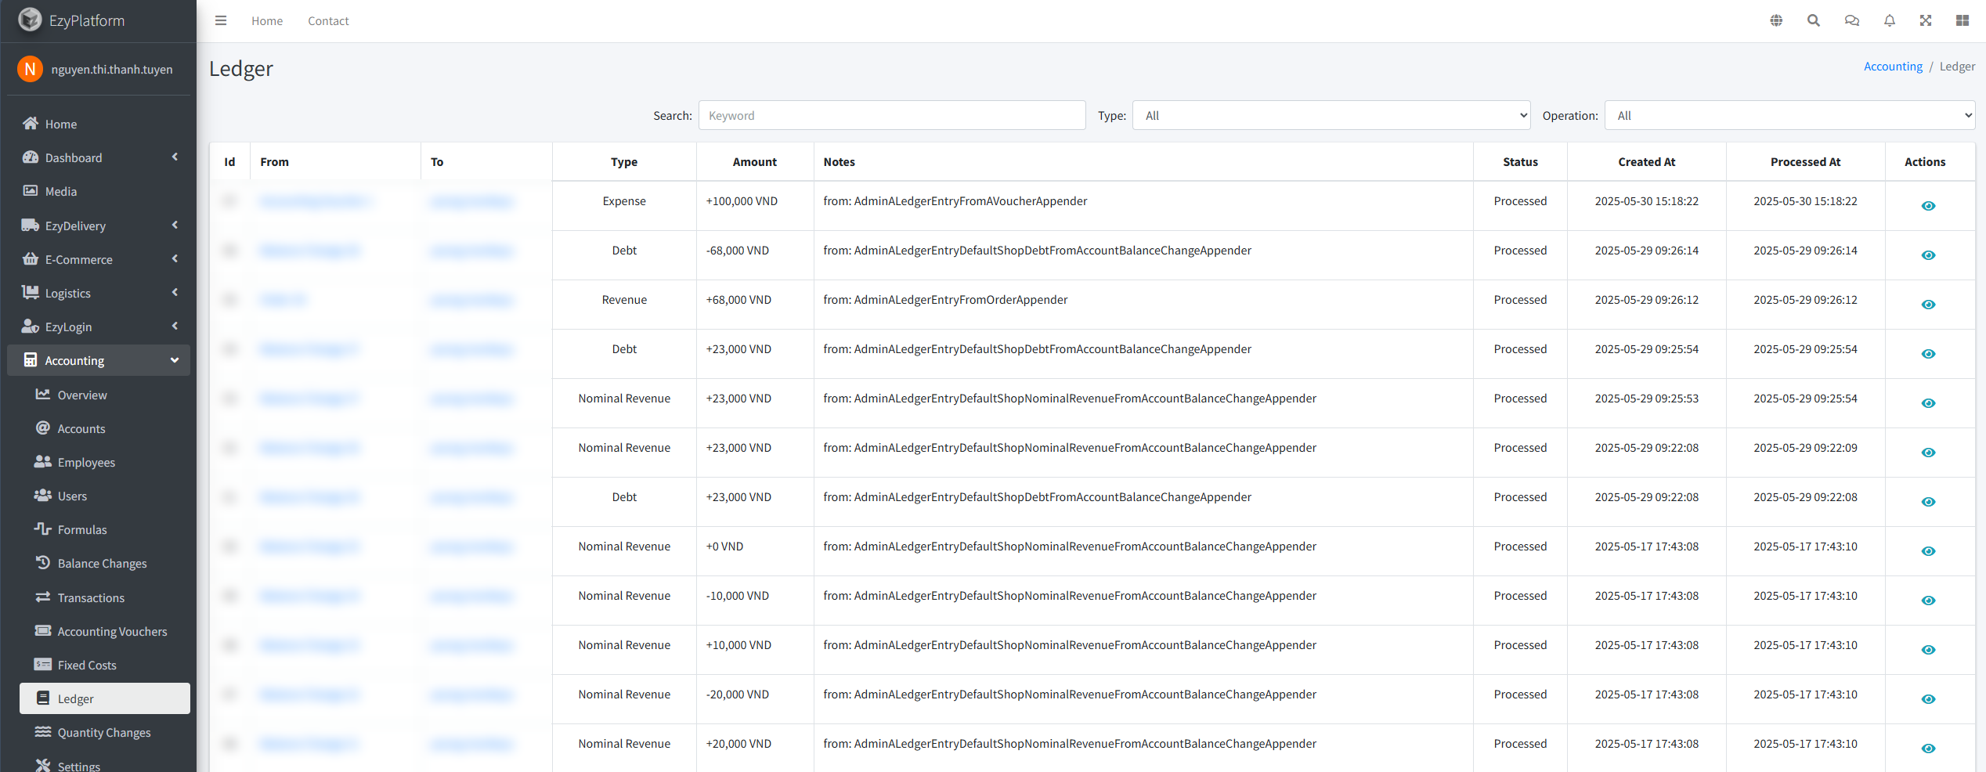Expand the EzyLogin sidebar menu
Viewport: 1986px width, 772px height.
coord(99,326)
